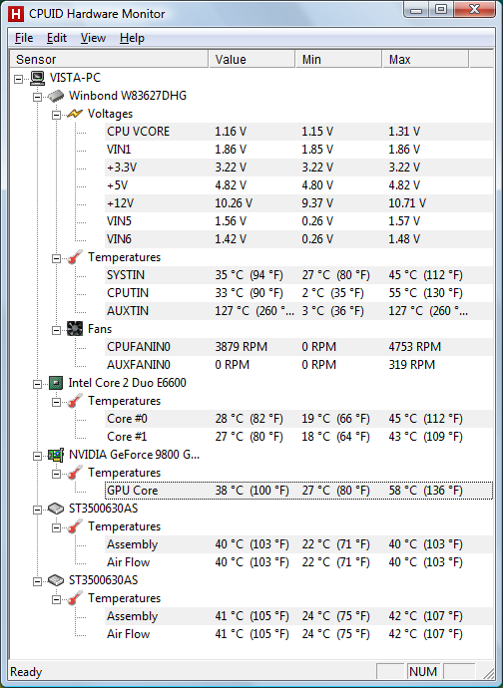Select the CPUTIN temperature row
The height and width of the screenshot is (688, 503).
point(298,293)
